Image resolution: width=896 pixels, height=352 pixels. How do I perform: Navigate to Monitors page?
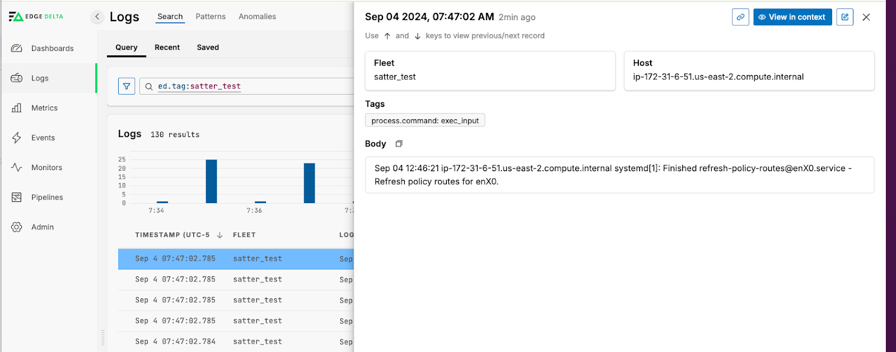coord(46,167)
